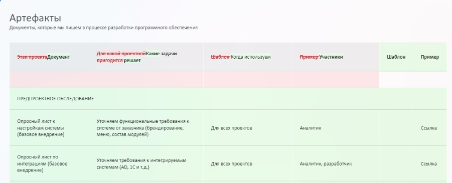The image size is (452, 183).
Task: Click the Артефакты page heading
Action: (35, 18)
